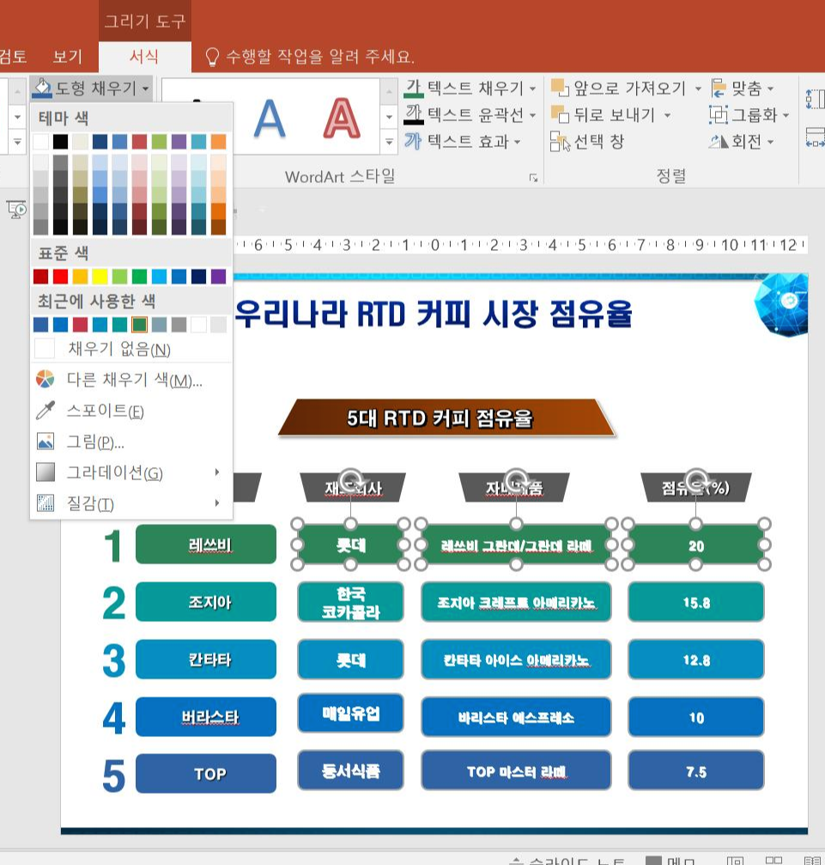Screen dimensions: 825x865
Task: Select the TOP 마스터 라떼 shape
Action: [516, 771]
